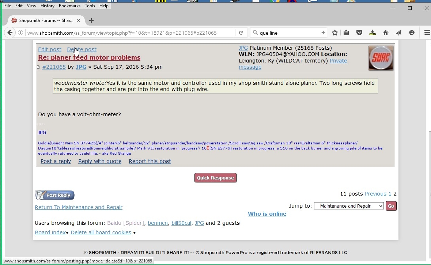Click Return To Maintenance and Repair link
This screenshot has height=265, width=431.
click(79, 207)
